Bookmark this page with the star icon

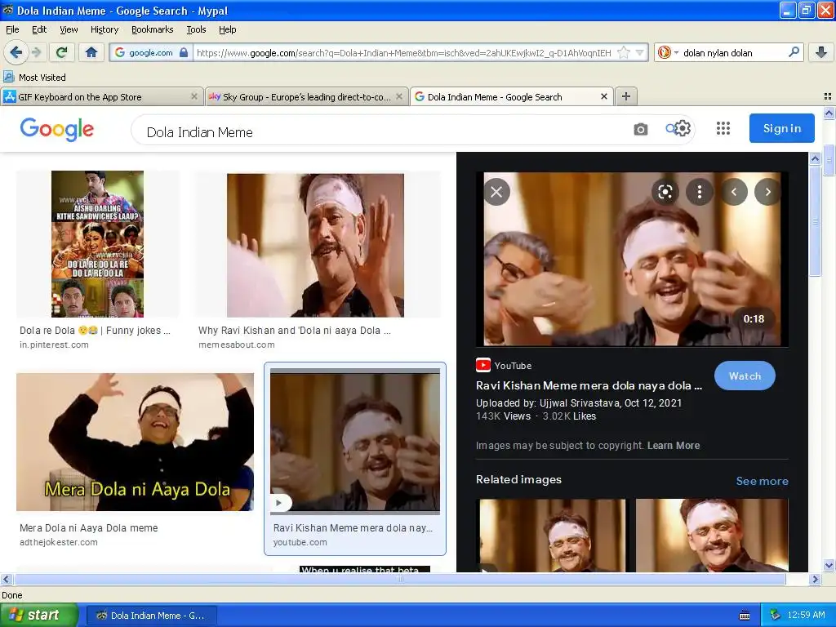[x=623, y=52]
